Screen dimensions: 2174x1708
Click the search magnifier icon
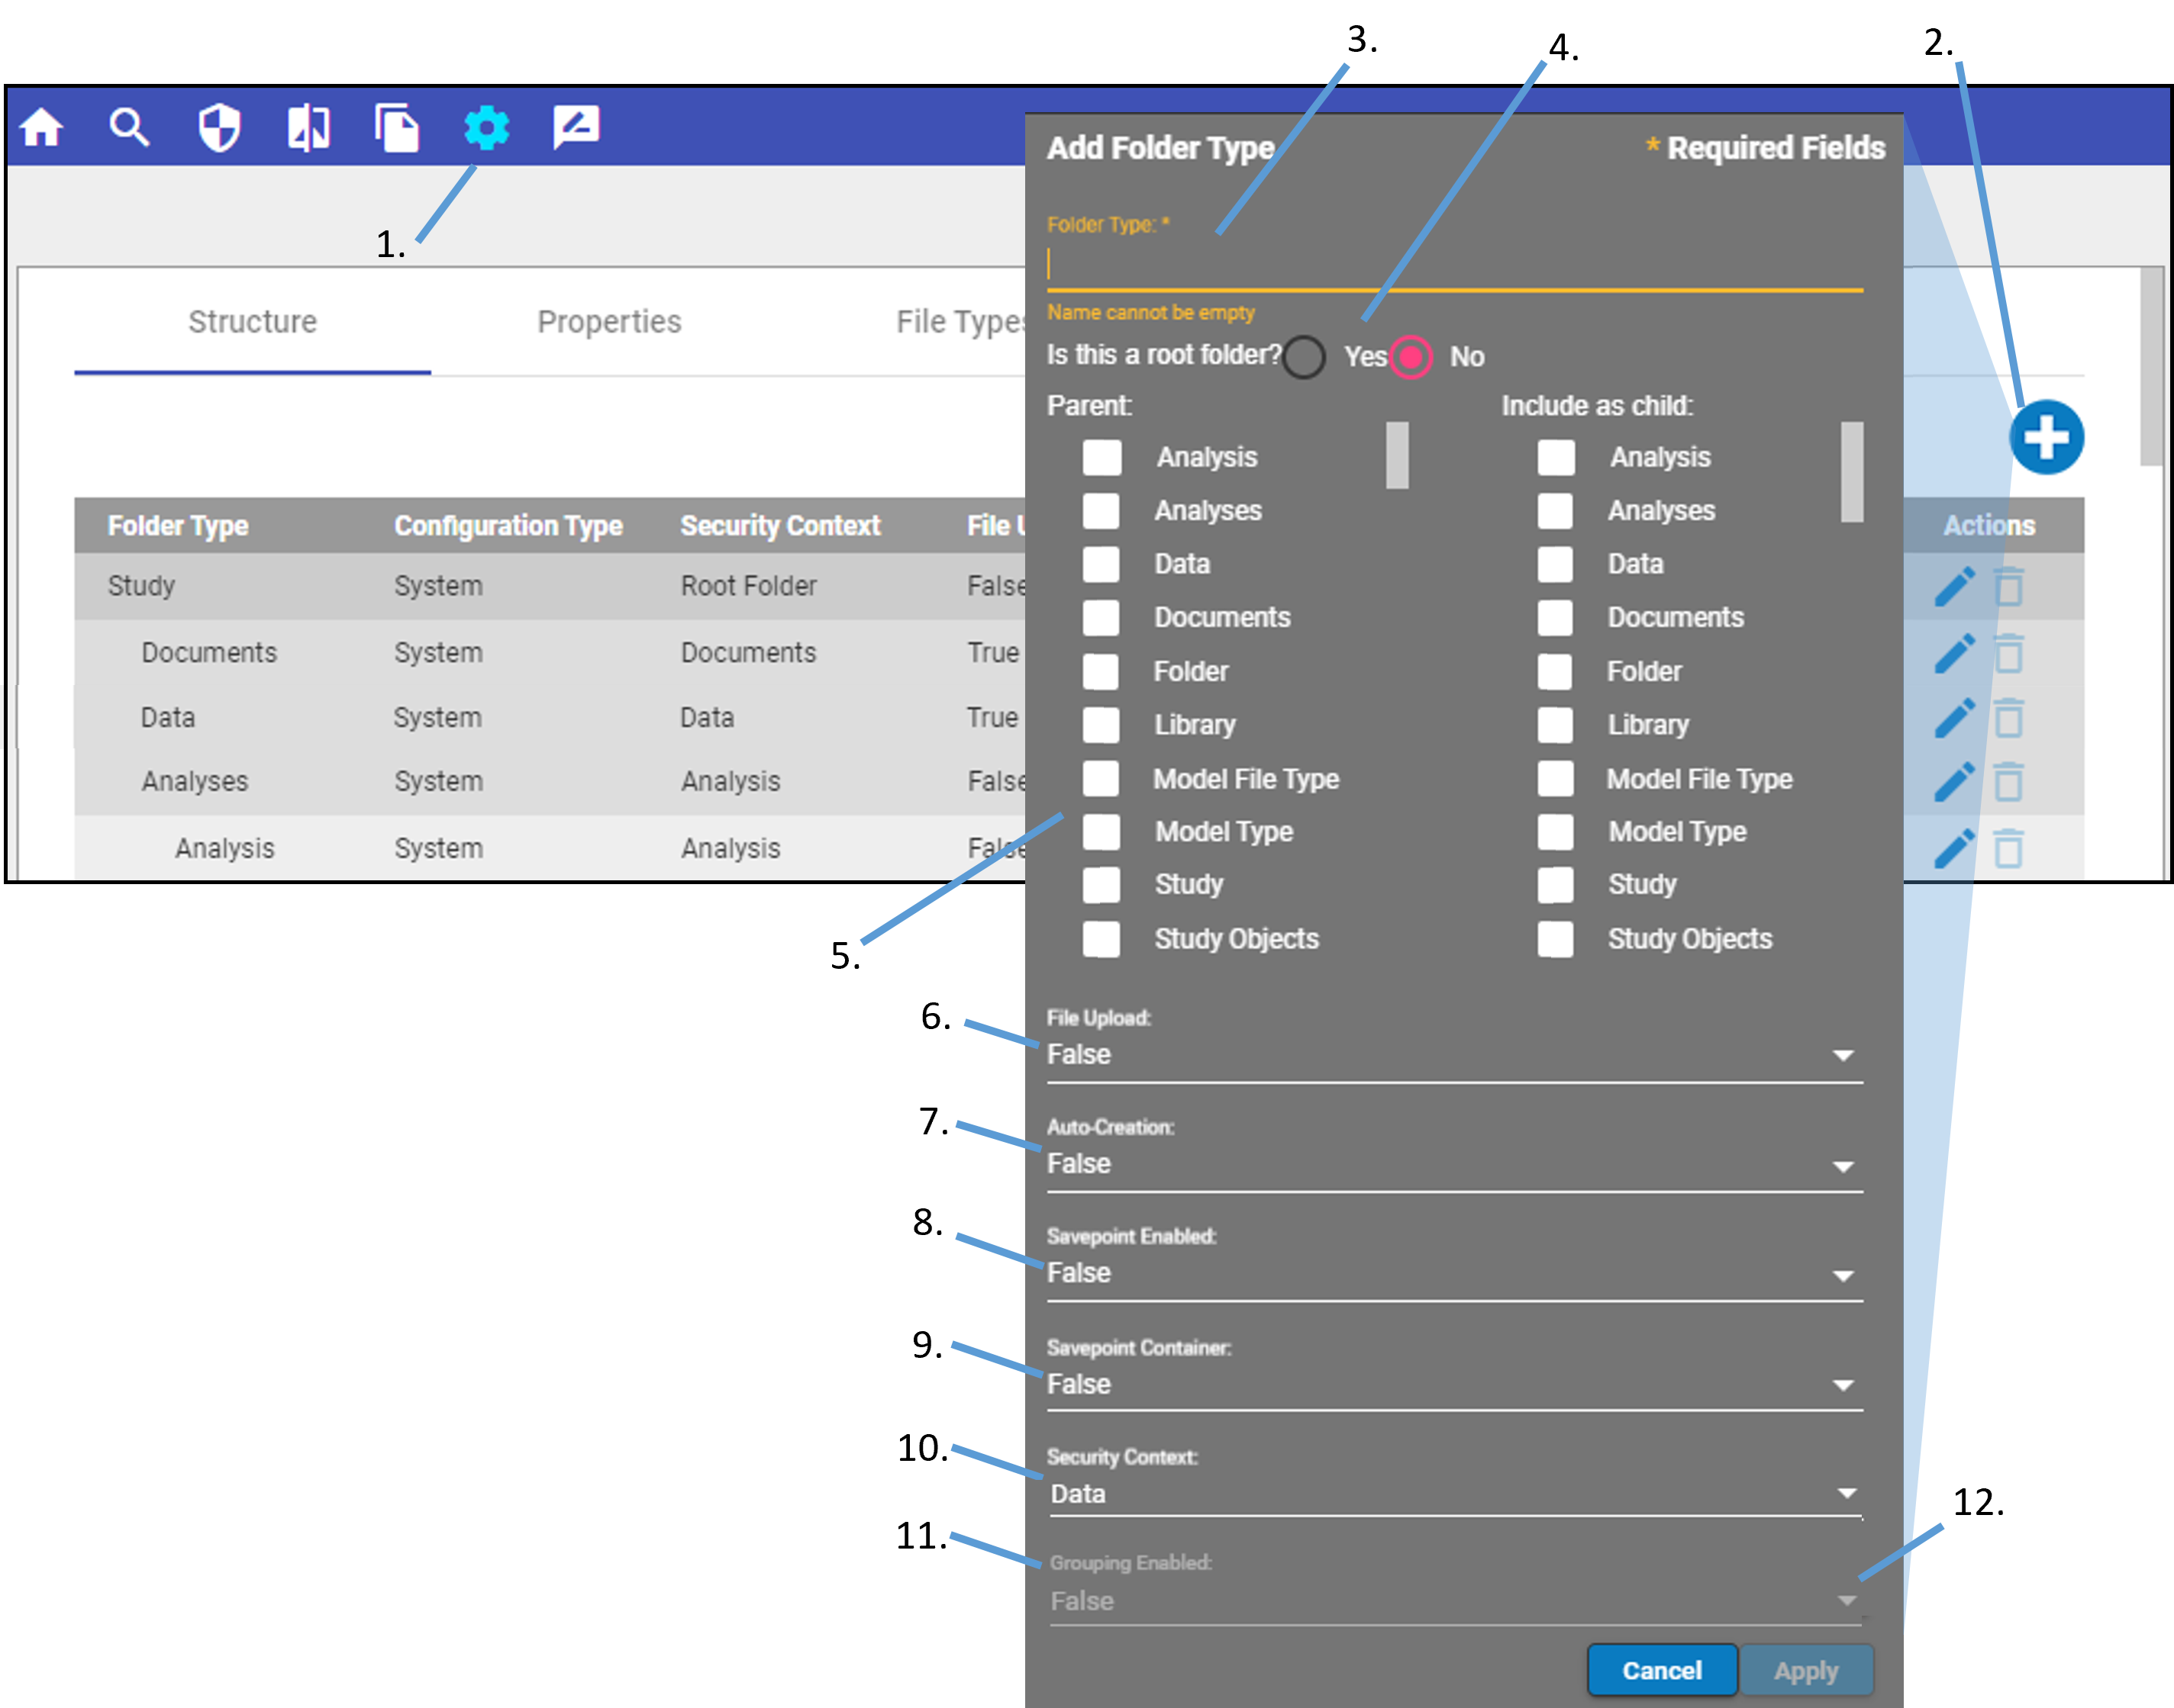[x=129, y=127]
